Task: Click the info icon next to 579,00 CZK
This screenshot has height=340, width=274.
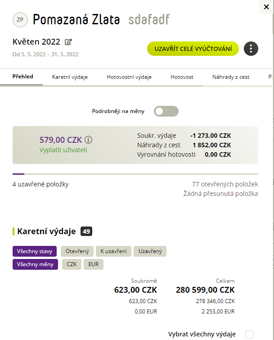Action: (88, 140)
